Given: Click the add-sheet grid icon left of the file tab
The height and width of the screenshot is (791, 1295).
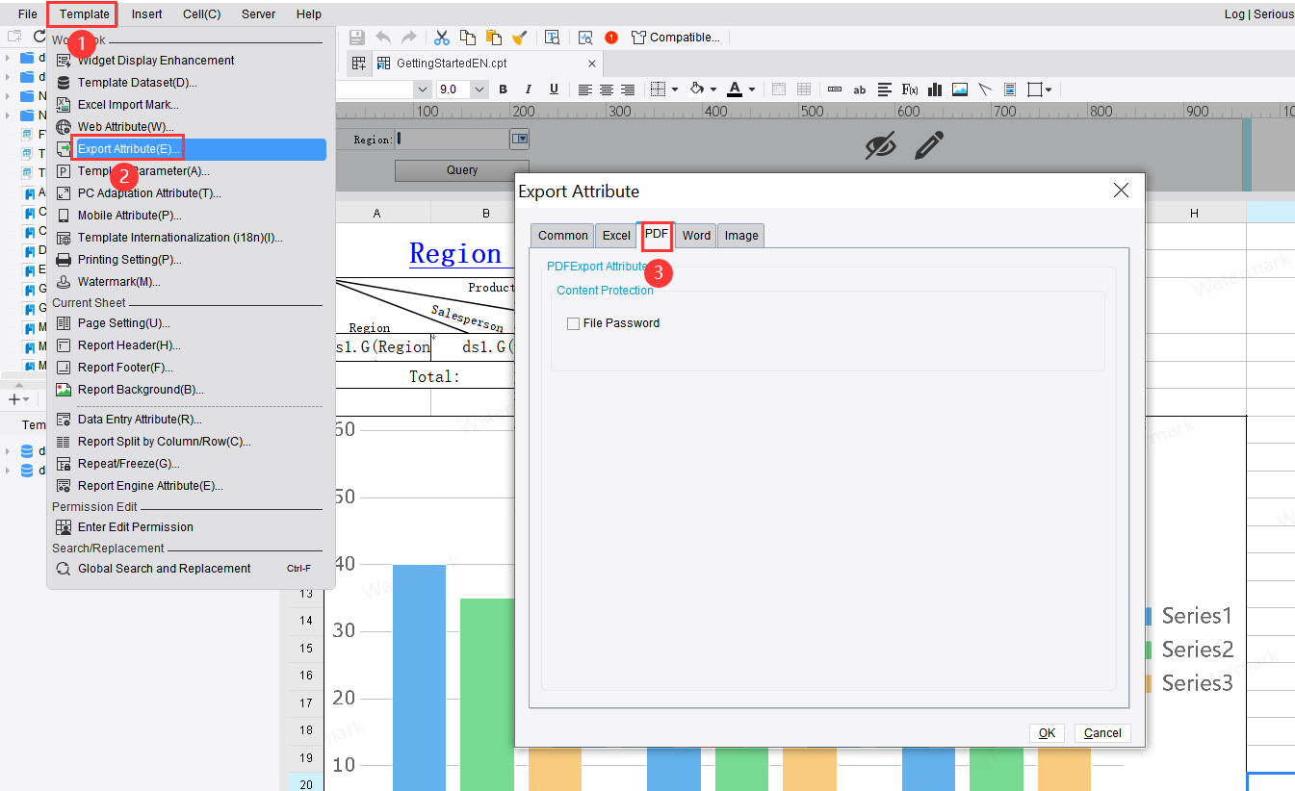Looking at the screenshot, I should (x=358, y=64).
